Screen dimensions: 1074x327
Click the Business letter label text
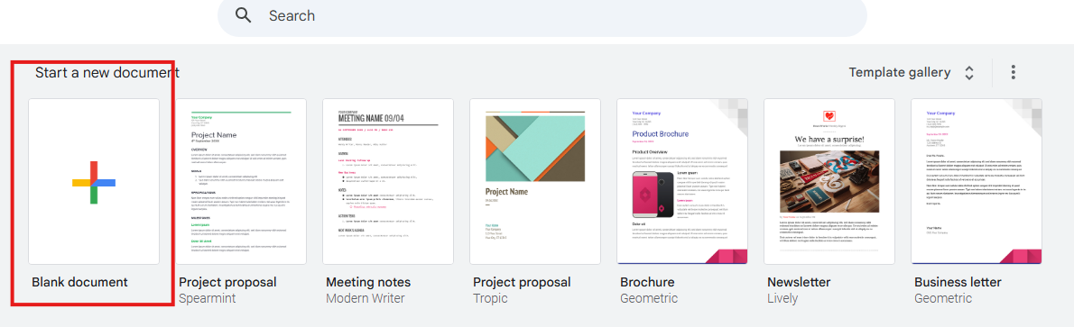pos(958,282)
